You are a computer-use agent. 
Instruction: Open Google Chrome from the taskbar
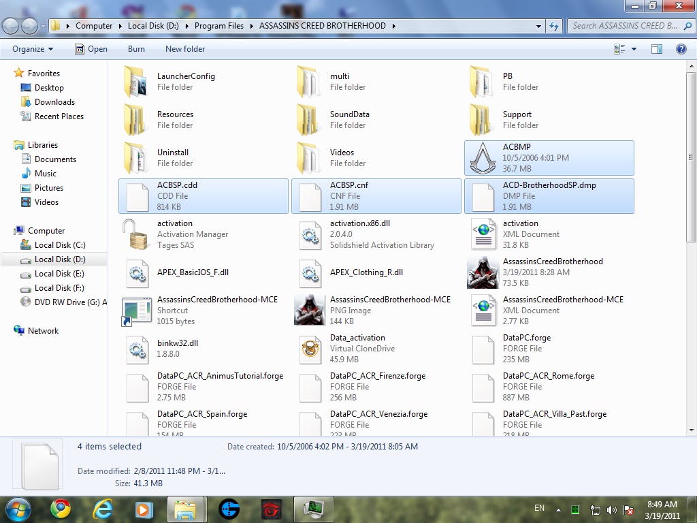61,509
